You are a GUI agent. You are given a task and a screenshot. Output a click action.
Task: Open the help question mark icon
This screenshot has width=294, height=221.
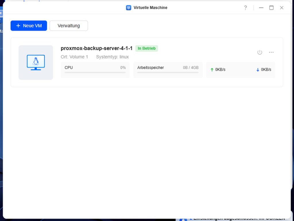245,8
